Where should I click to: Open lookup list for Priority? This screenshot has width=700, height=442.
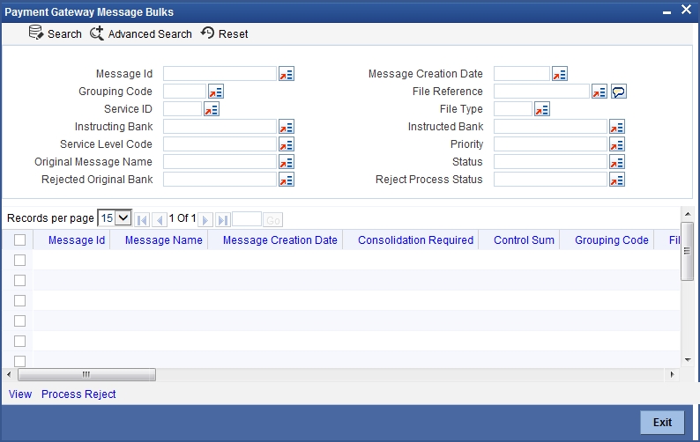click(x=617, y=144)
